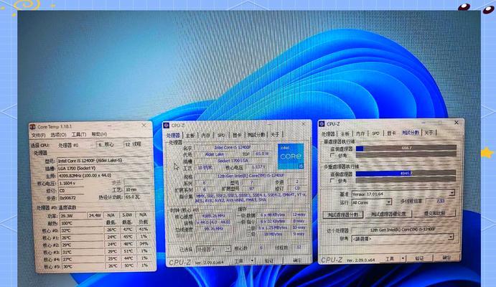Click the 29.3W power value in Core Temp
This screenshot has width=496, height=287.
(72, 216)
